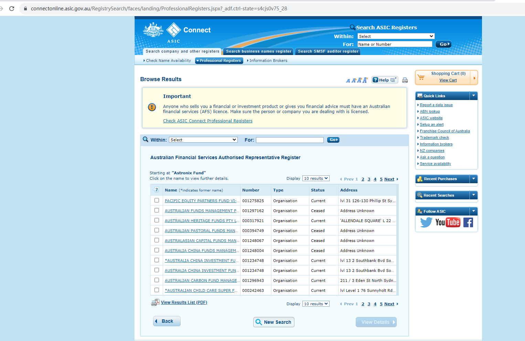Image resolution: width=525 pixels, height=341 pixels.
Task: Open the header Within select dropdown
Action: 396,36
